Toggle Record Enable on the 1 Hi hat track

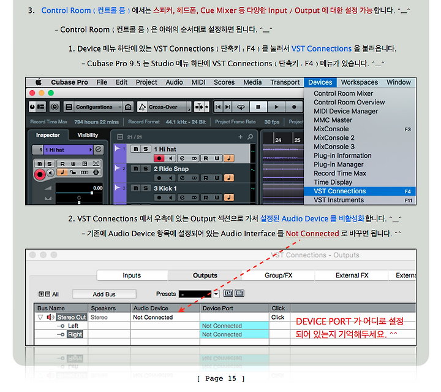click(159, 158)
